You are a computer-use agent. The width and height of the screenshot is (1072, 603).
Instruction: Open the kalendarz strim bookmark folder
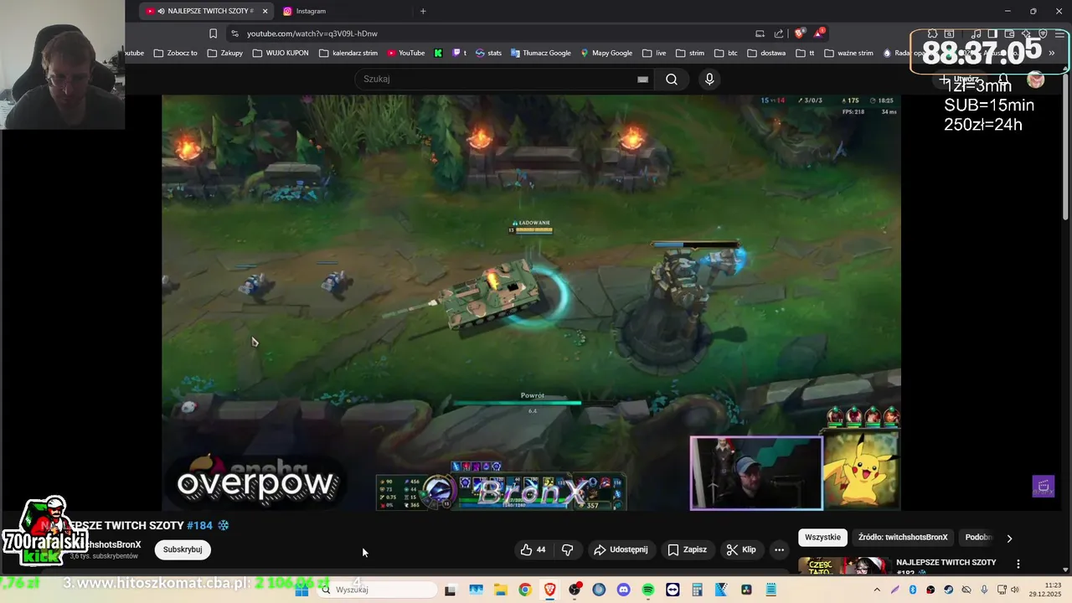(x=348, y=53)
